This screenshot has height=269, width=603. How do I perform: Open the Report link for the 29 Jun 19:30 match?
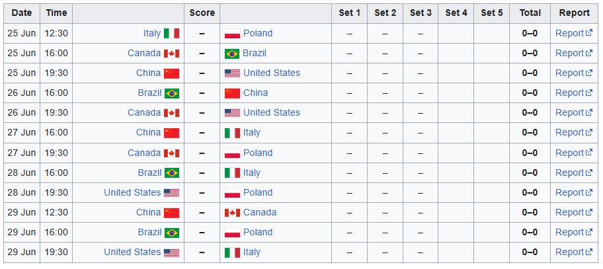pos(574,252)
